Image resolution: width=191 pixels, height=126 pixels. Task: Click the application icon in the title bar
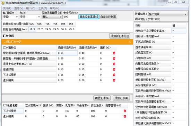coord(3,3)
